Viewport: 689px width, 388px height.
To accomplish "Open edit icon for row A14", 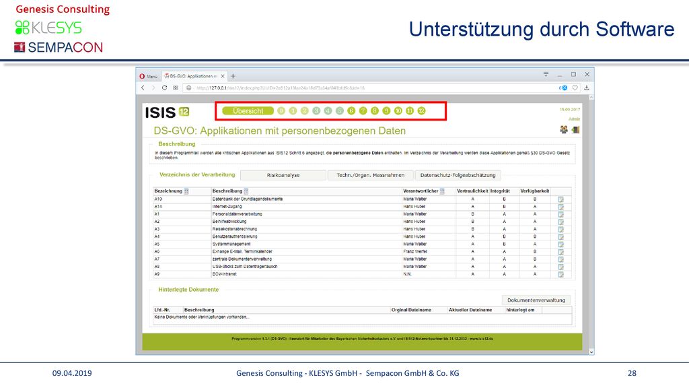I will pos(560,207).
